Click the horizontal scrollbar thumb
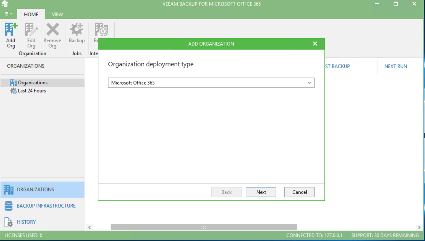The width and height of the screenshot is (425, 241). 204,227
